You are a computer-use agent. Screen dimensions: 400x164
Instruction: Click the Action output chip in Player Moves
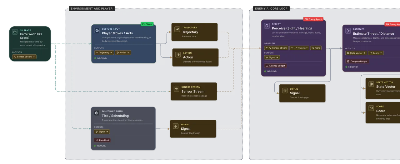[123, 53]
